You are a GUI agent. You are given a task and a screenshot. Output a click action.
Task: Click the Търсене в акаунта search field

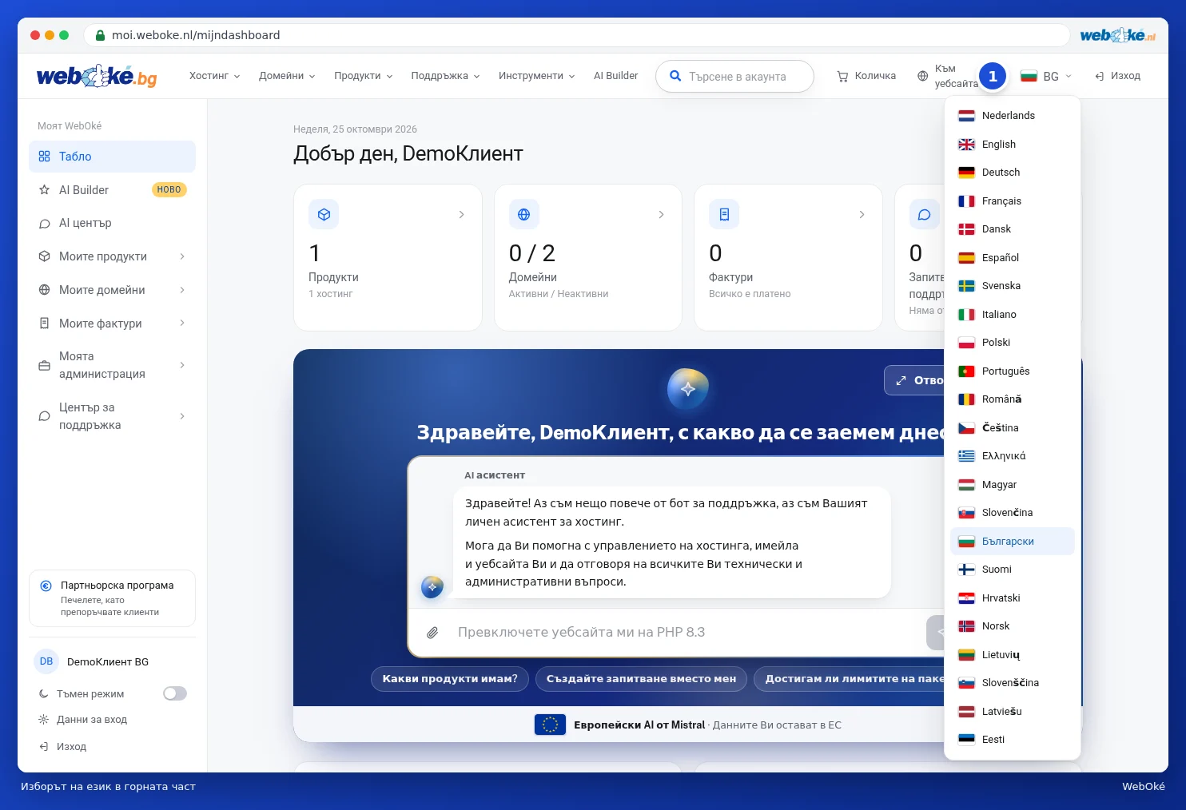(734, 77)
